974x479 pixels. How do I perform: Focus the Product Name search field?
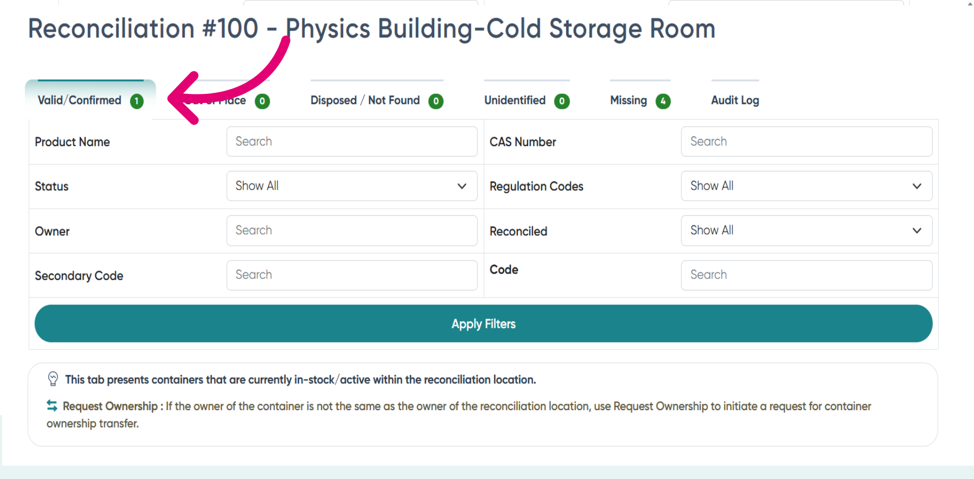point(352,141)
